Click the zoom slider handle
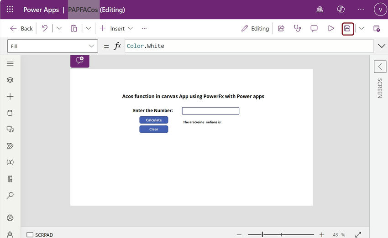Viewport: 388px width, 238px height. tap(262, 234)
